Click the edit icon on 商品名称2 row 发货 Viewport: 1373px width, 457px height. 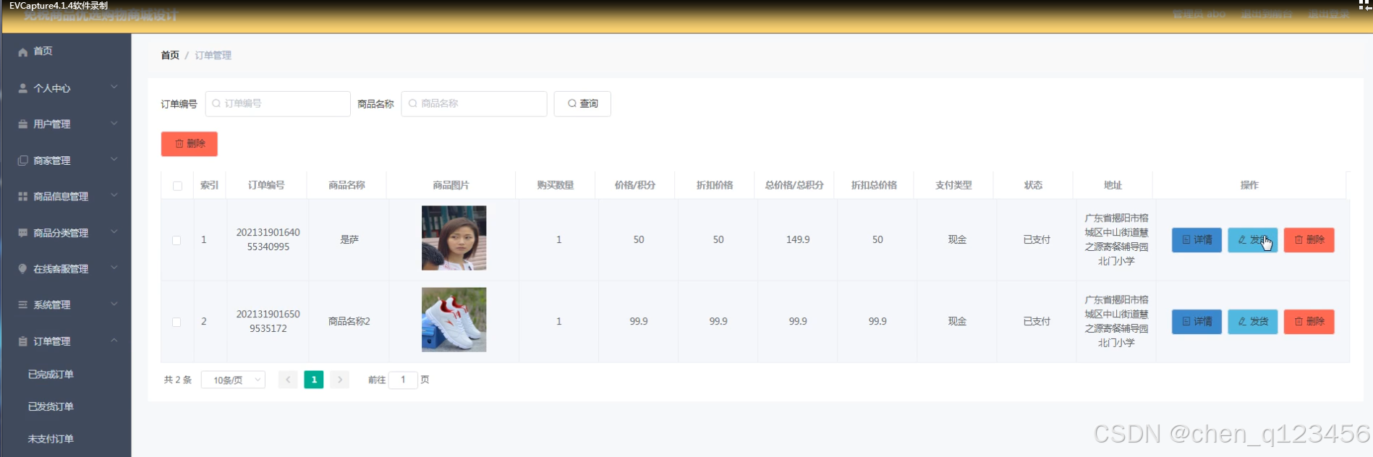[1242, 322]
